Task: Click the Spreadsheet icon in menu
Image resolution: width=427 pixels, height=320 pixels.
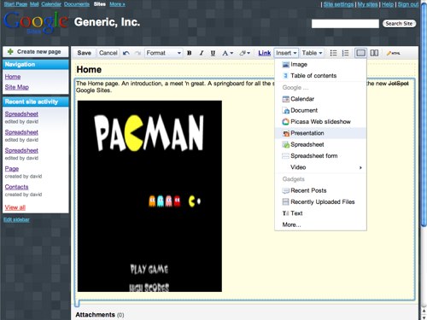Action: [x=285, y=144]
